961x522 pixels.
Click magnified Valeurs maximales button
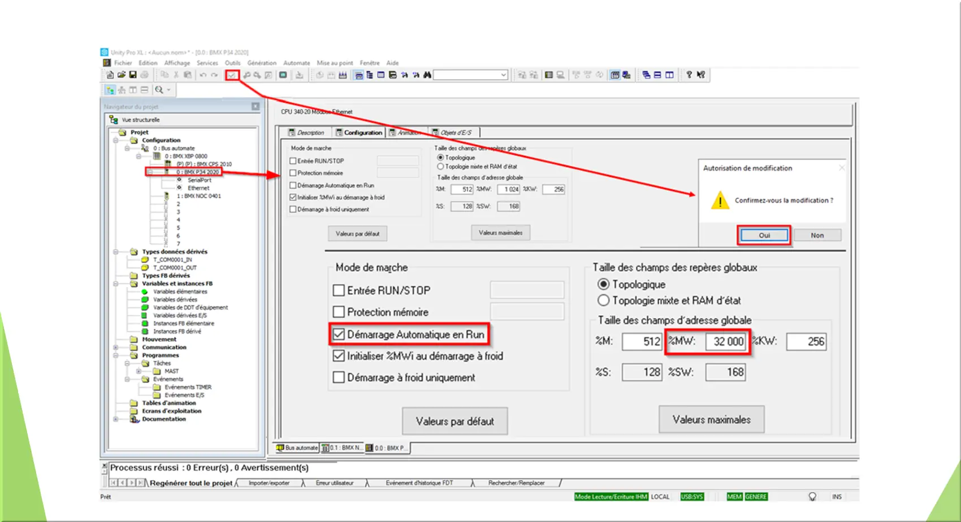click(x=711, y=420)
